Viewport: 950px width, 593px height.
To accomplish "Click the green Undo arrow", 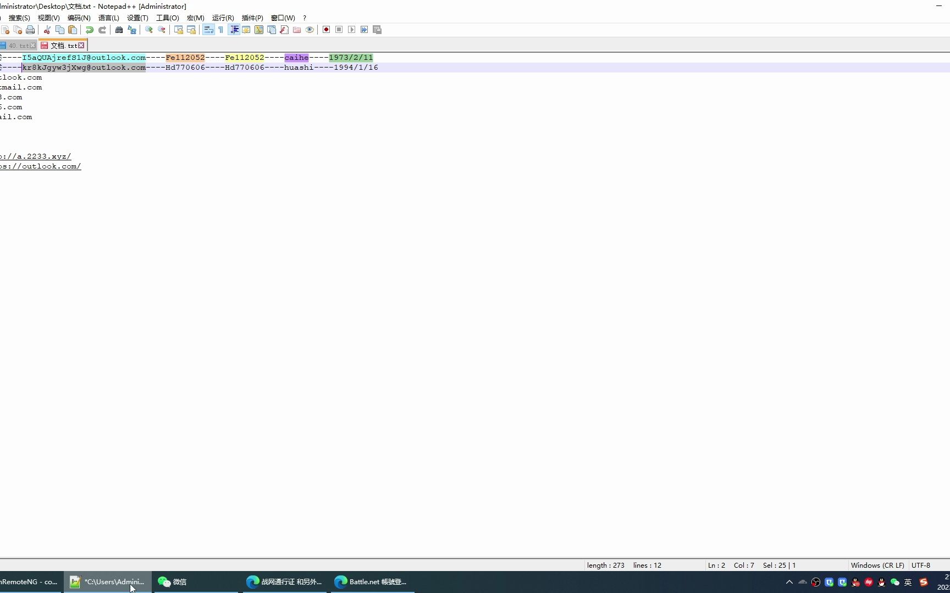I will pos(90,30).
